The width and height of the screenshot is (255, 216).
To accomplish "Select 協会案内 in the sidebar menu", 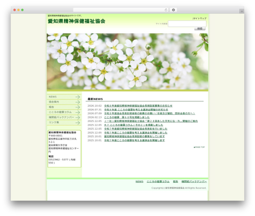I will (64, 102).
